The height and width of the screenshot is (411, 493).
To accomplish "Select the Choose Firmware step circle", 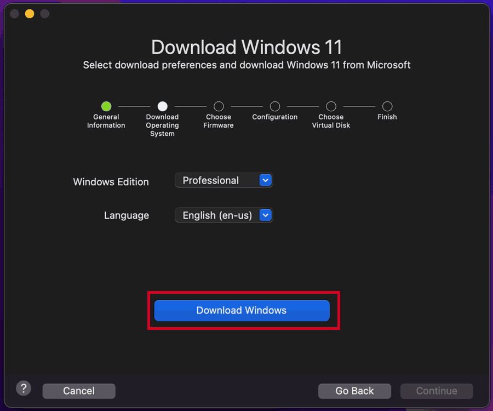I will pos(219,106).
